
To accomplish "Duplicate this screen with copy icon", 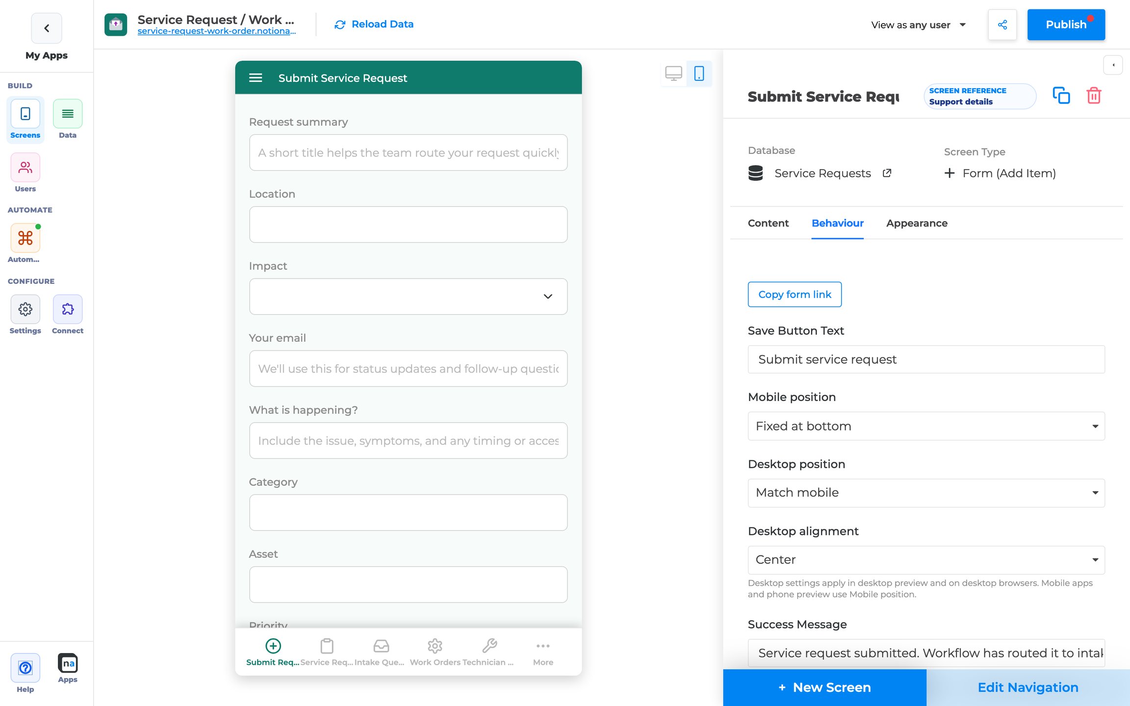I will 1061,96.
